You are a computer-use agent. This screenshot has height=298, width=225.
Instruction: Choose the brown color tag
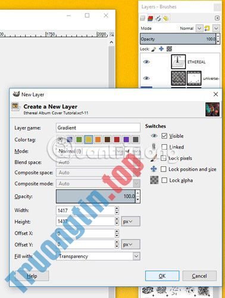[x=107, y=139]
